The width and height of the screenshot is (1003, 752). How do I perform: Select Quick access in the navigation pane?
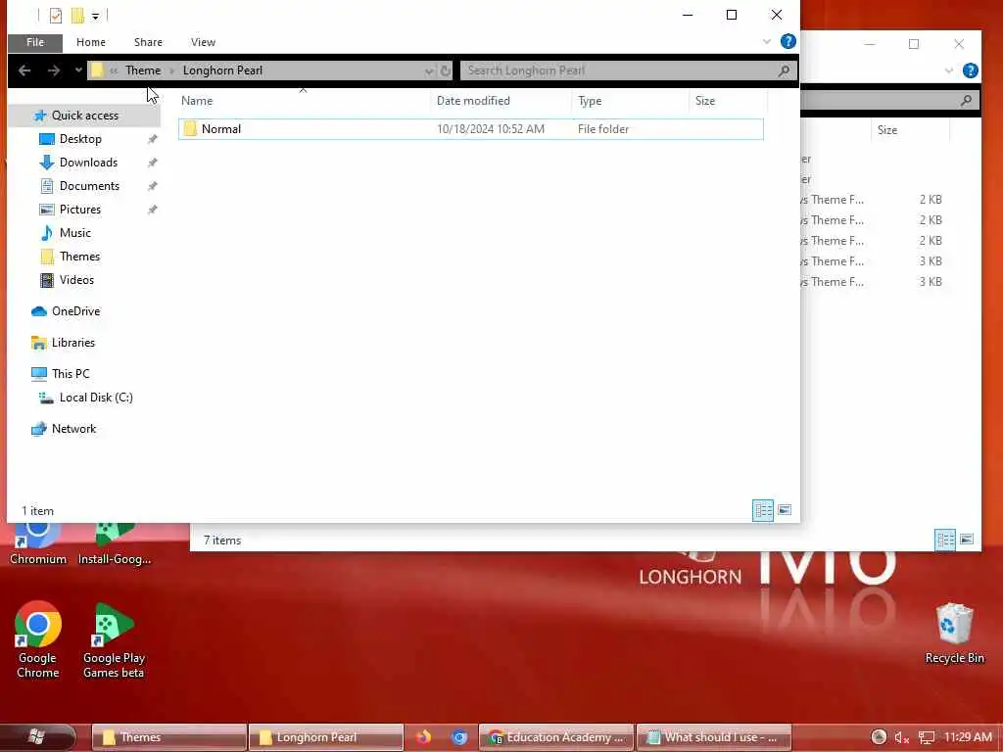[84, 116]
